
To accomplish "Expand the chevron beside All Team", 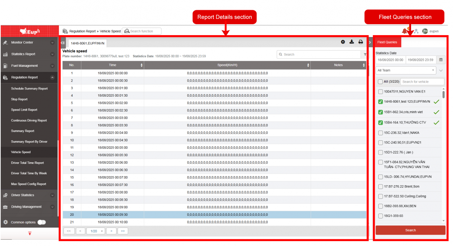I will click(441, 71).
